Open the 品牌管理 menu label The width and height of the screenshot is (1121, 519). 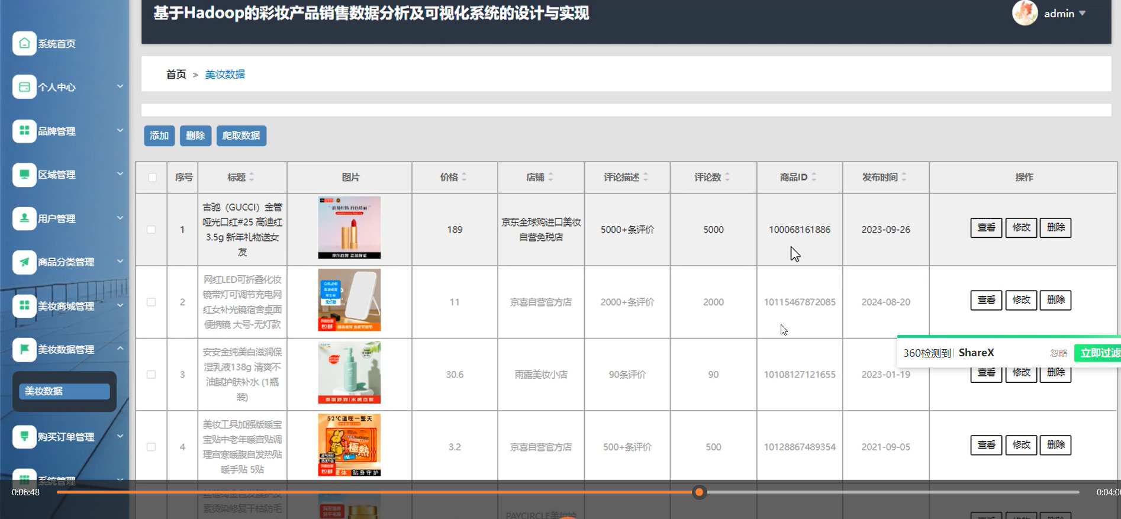pyautogui.click(x=57, y=131)
